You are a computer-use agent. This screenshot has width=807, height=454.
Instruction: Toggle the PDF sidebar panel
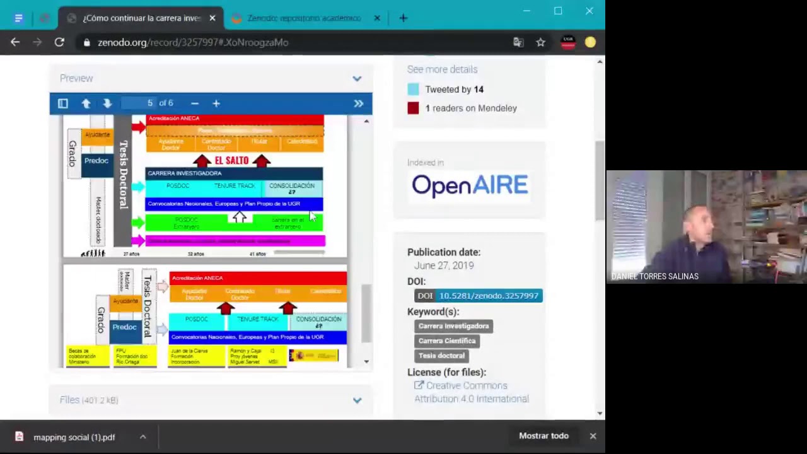[63, 103]
